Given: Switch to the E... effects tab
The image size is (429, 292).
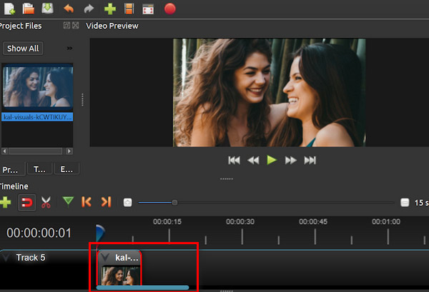Looking at the screenshot, I should [66, 169].
